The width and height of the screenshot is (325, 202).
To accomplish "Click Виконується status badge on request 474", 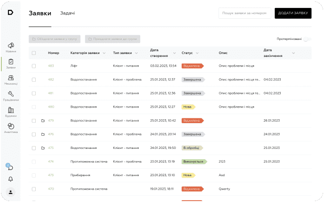I will pyautogui.click(x=194, y=162).
